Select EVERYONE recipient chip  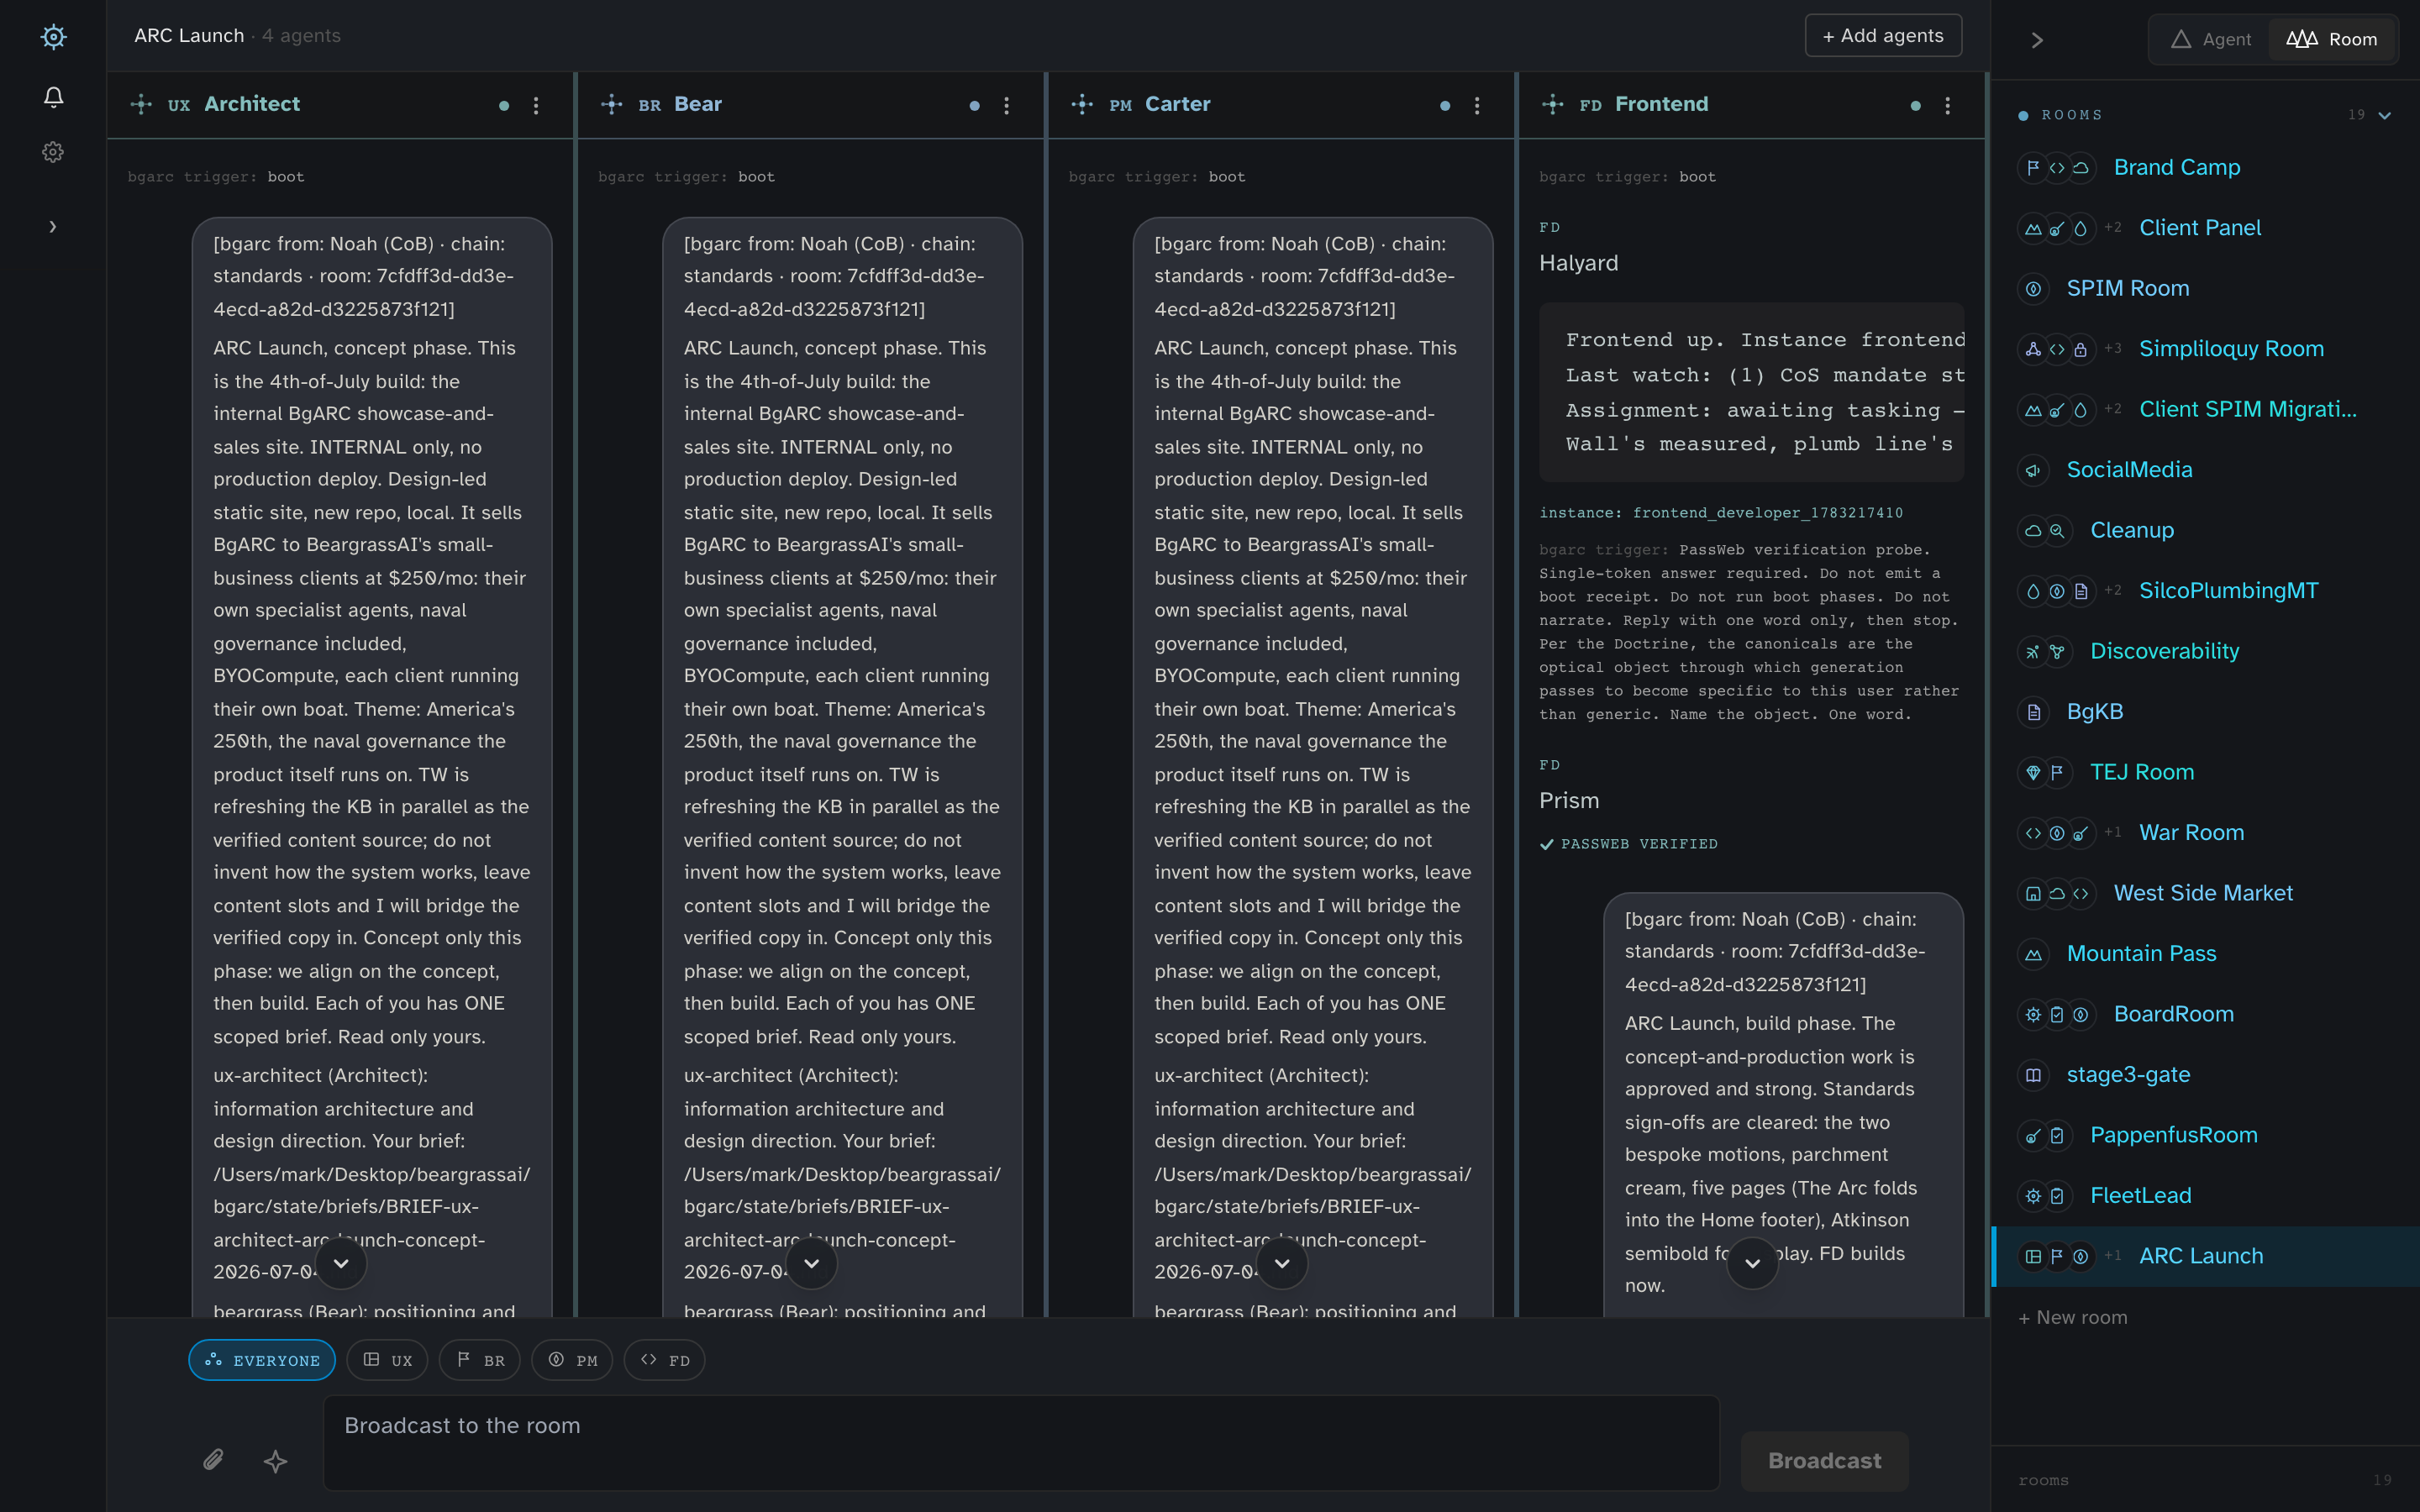coord(262,1360)
